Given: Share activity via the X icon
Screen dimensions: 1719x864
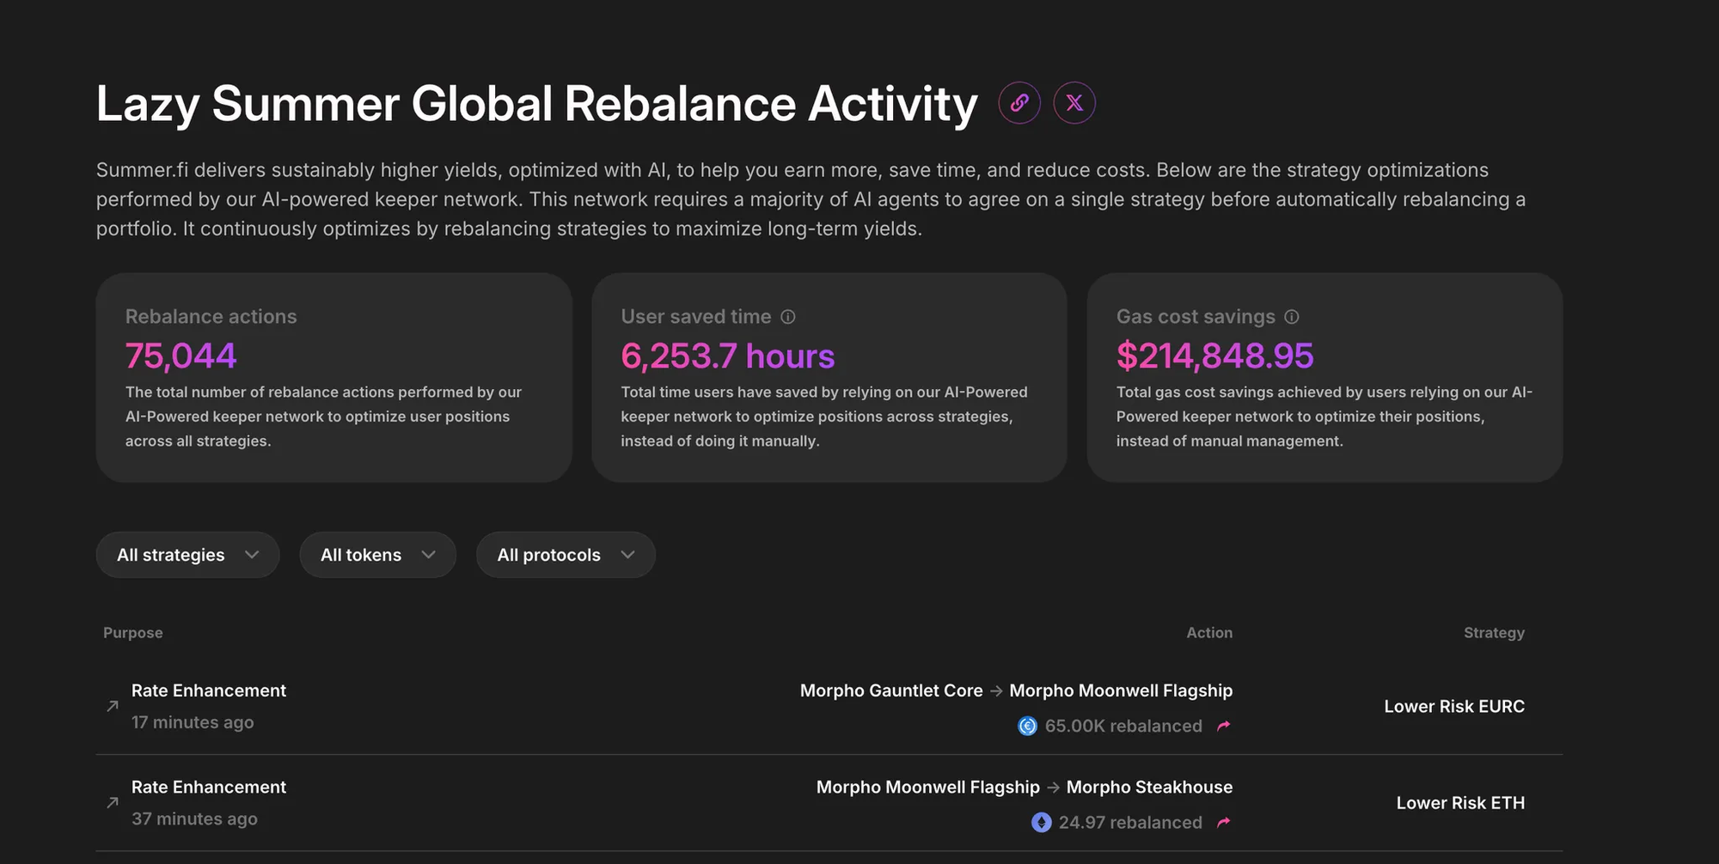Looking at the screenshot, I should [x=1074, y=103].
